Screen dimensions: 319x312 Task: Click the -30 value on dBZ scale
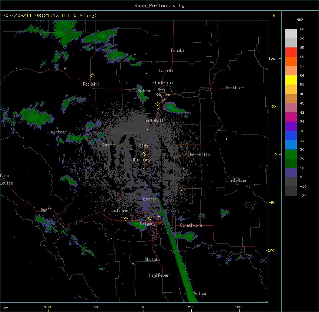pyautogui.click(x=303, y=196)
